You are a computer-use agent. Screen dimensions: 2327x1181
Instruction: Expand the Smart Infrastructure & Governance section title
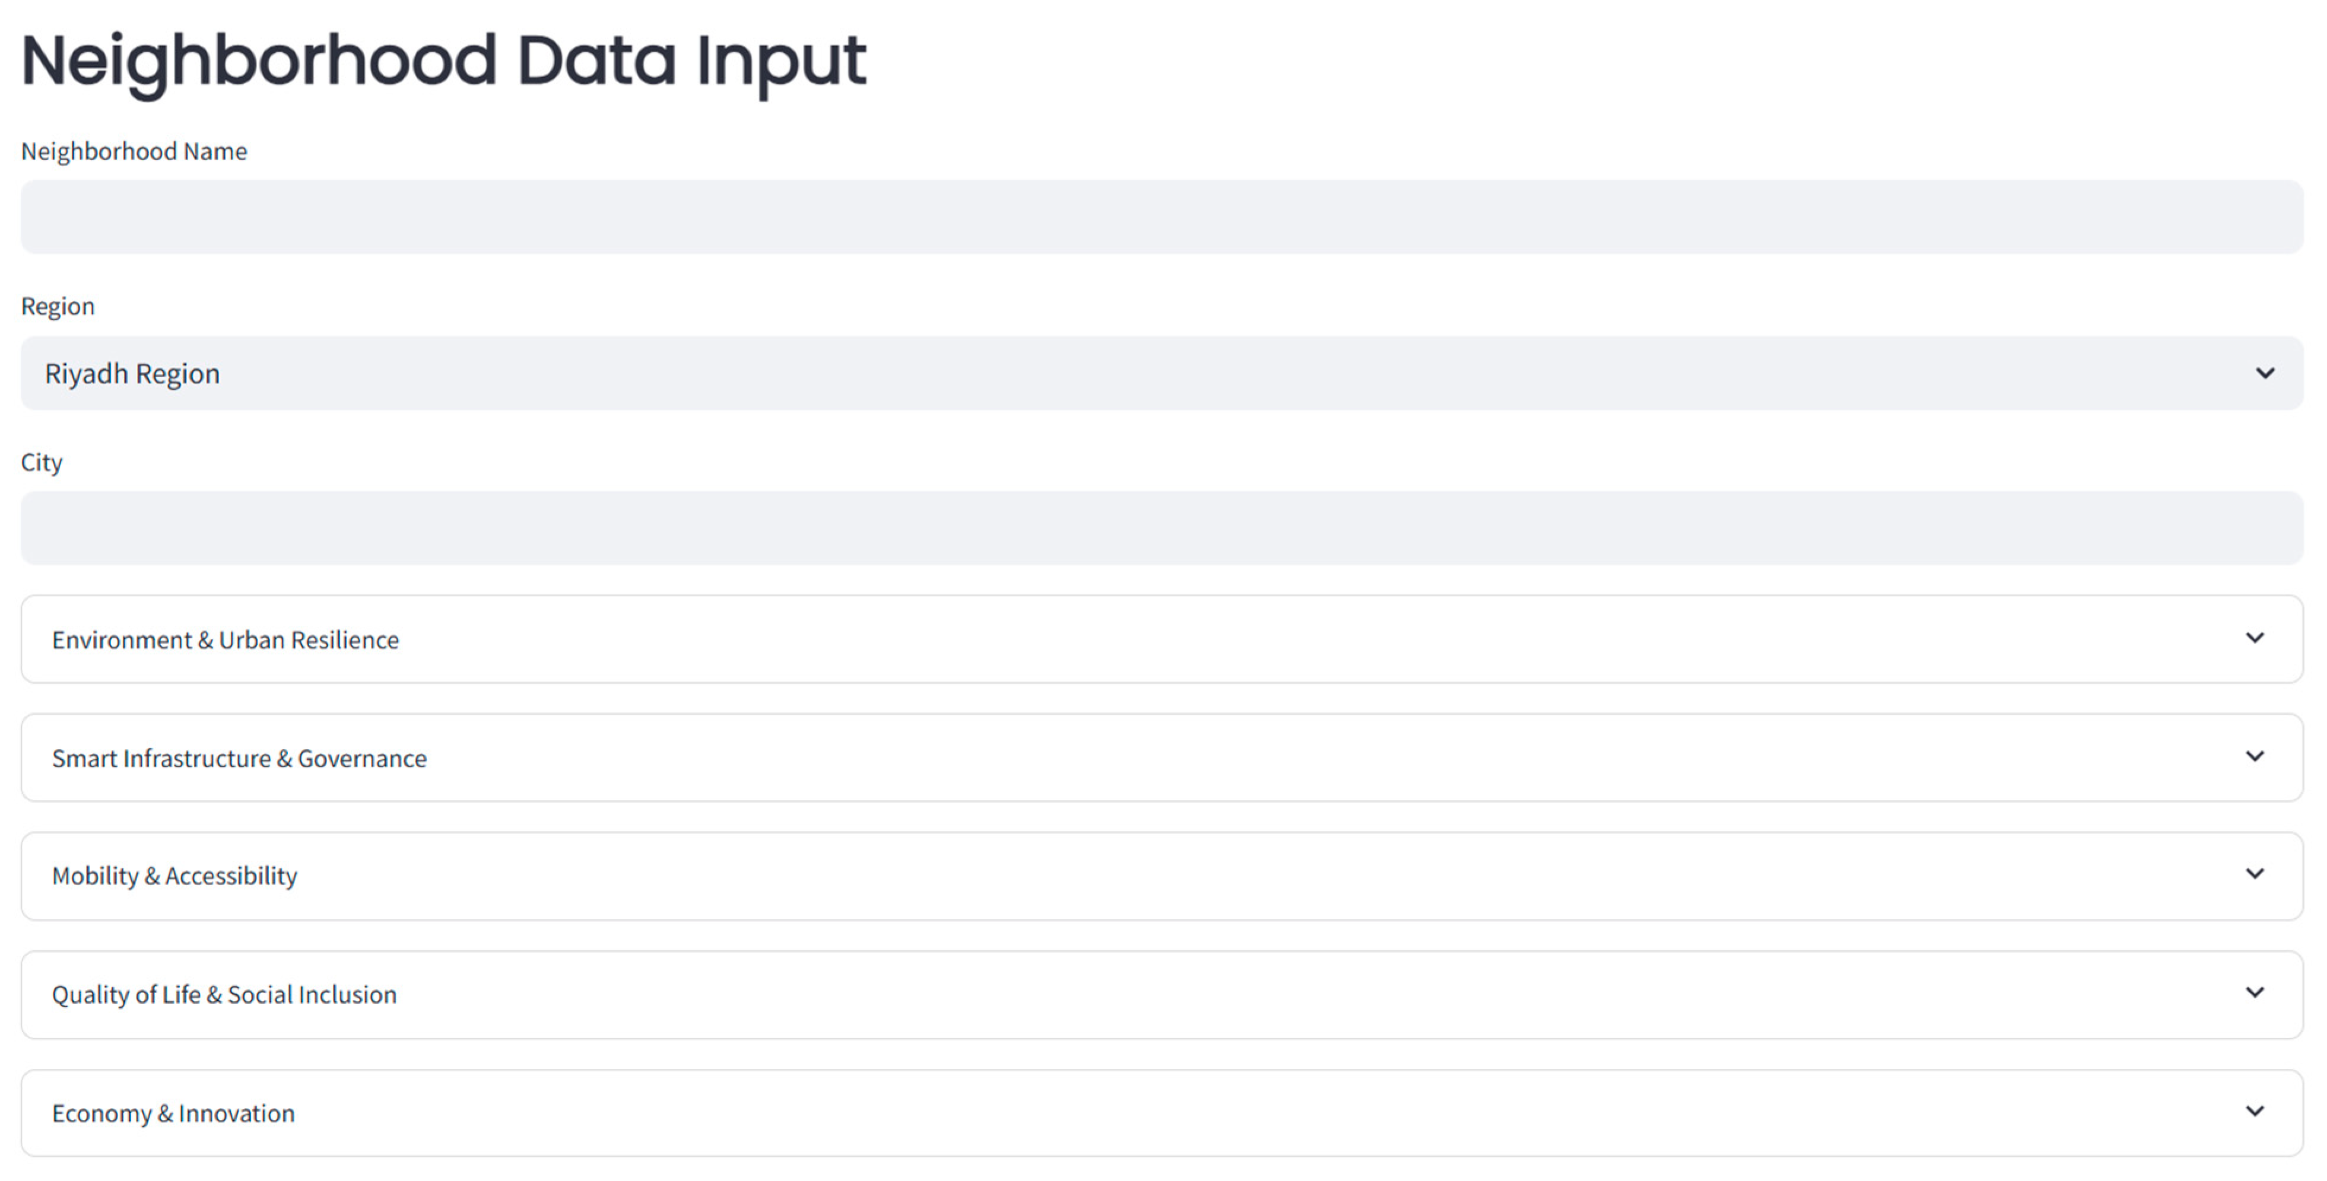(239, 759)
